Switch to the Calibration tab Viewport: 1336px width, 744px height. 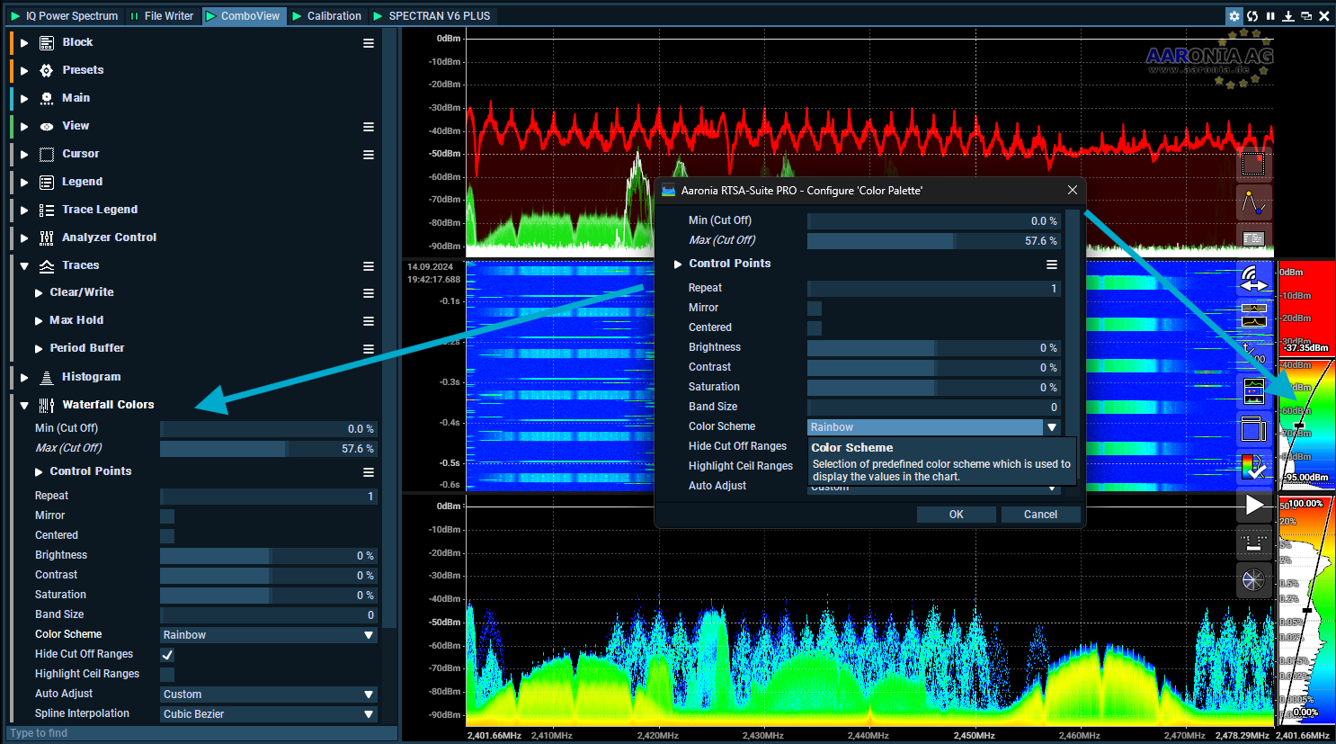pos(326,16)
